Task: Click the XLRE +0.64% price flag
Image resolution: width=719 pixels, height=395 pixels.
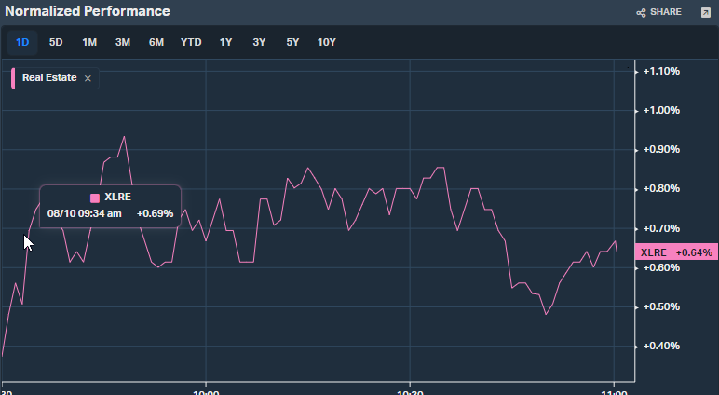Action: point(675,252)
